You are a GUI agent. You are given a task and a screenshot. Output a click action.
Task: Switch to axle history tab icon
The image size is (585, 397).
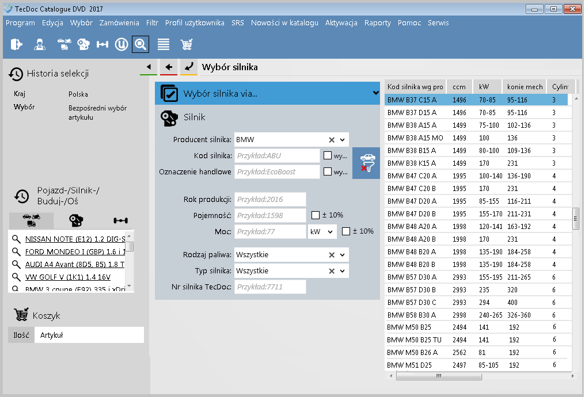pos(120,220)
